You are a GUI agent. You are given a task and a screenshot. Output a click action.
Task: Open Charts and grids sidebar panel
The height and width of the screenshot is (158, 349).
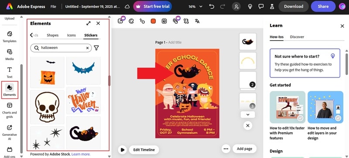[10, 110]
